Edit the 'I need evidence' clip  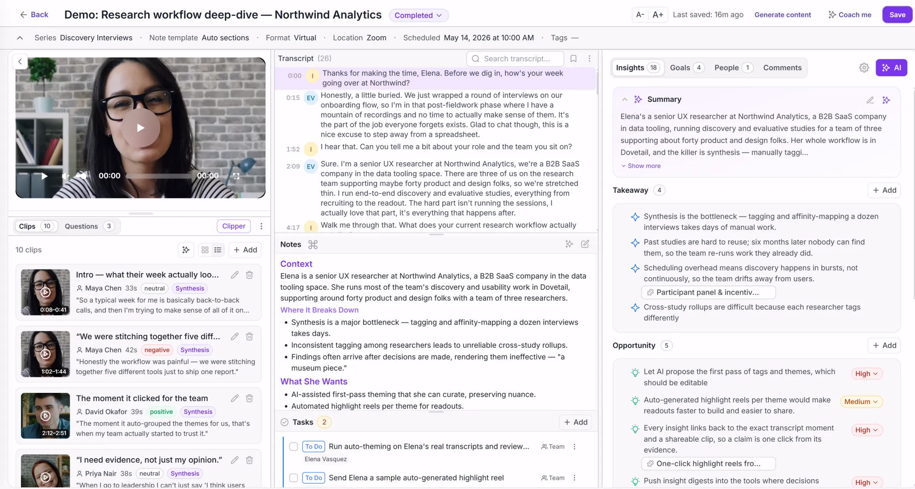coord(235,460)
